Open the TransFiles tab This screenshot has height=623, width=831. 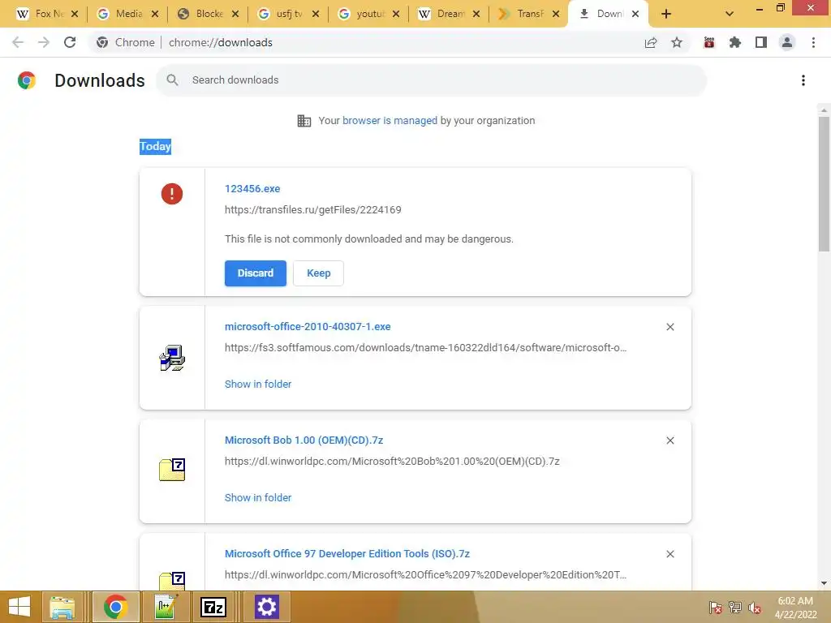529,14
